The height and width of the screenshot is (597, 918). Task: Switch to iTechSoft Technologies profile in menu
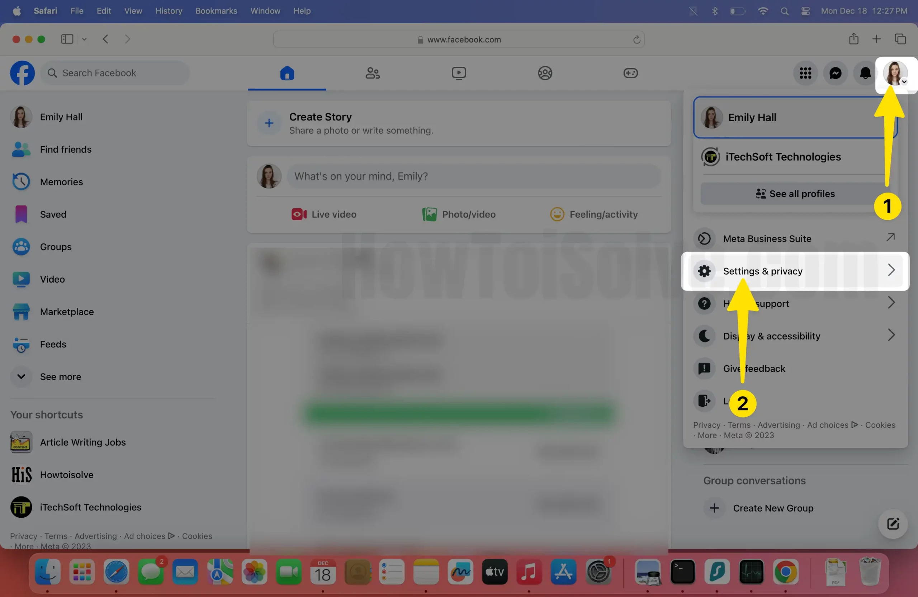pyautogui.click(x=795, y=157)
